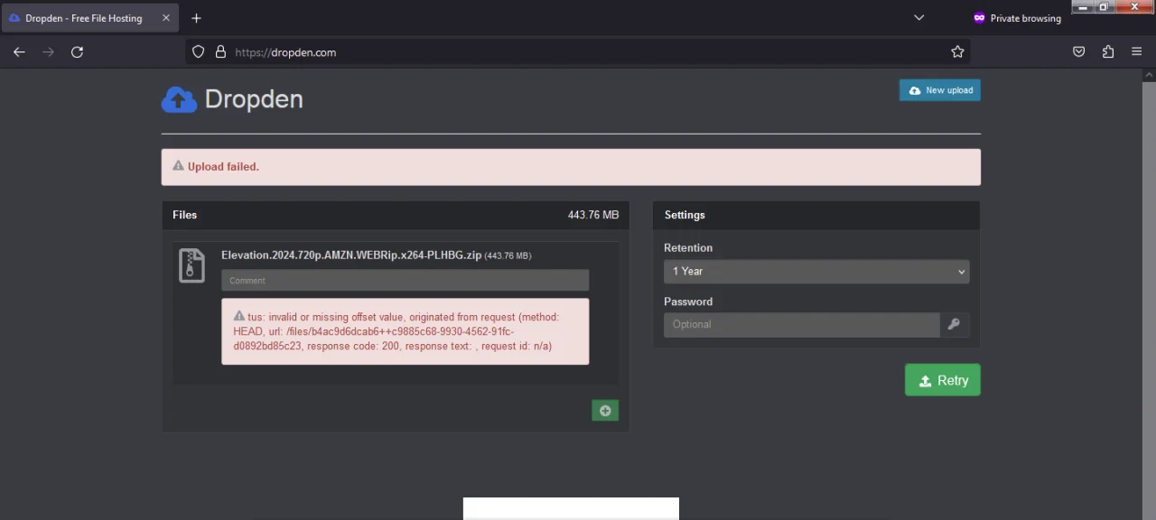Click the file Comment field
This screenshot has width=1156, height=520.
405,280
